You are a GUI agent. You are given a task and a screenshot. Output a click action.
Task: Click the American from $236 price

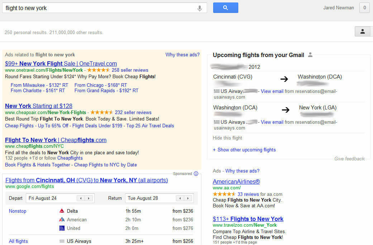pyautogui.click(x=183, y=220)
